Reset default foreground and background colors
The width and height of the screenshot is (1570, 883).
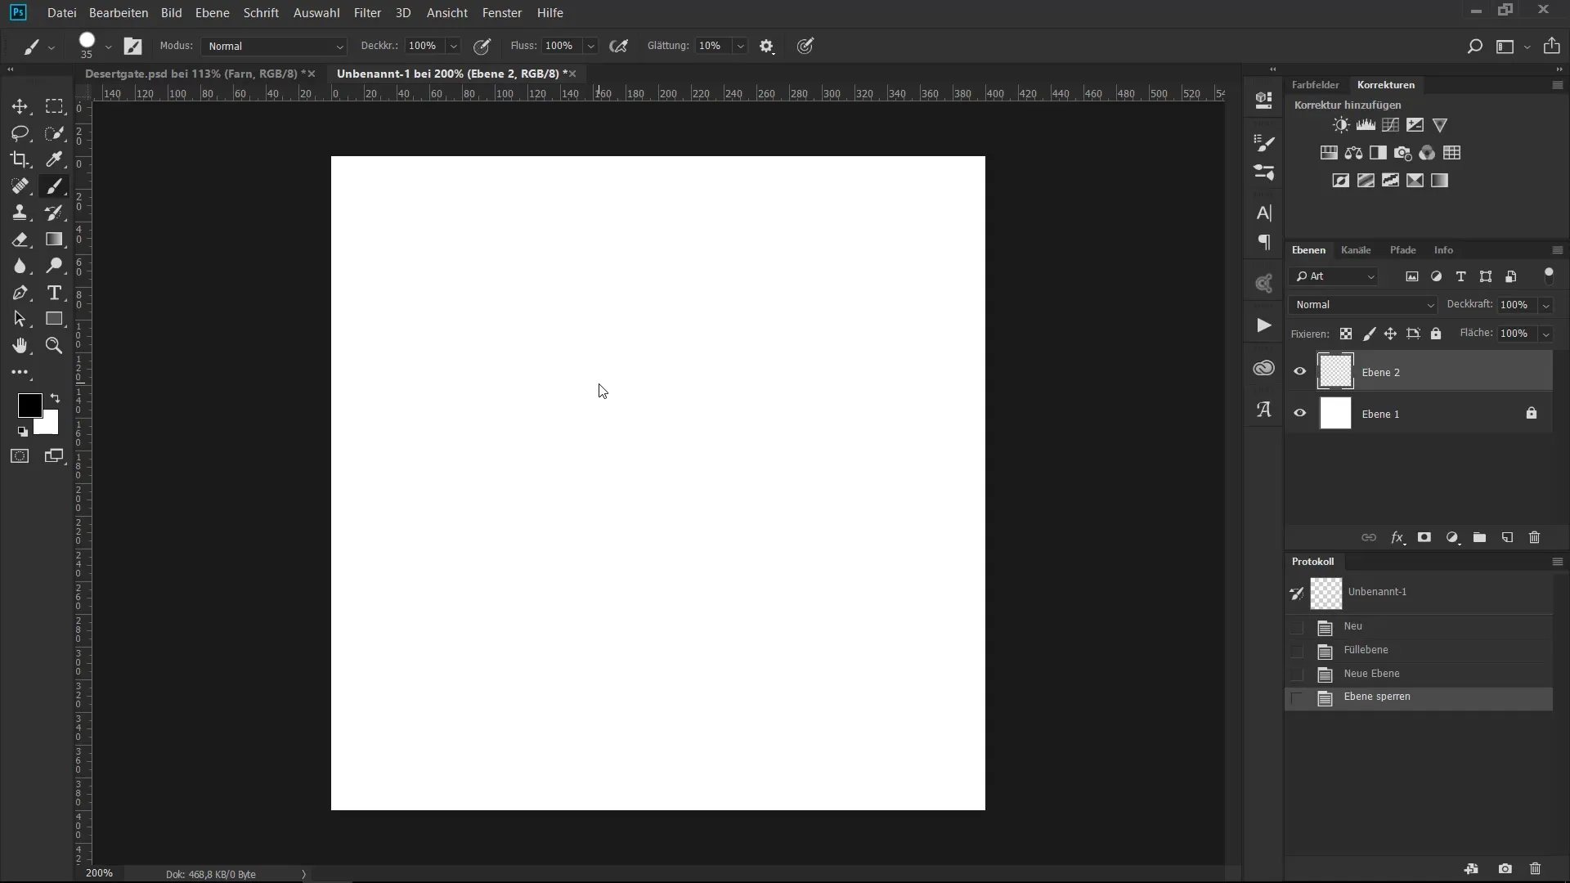coord(22,432)
